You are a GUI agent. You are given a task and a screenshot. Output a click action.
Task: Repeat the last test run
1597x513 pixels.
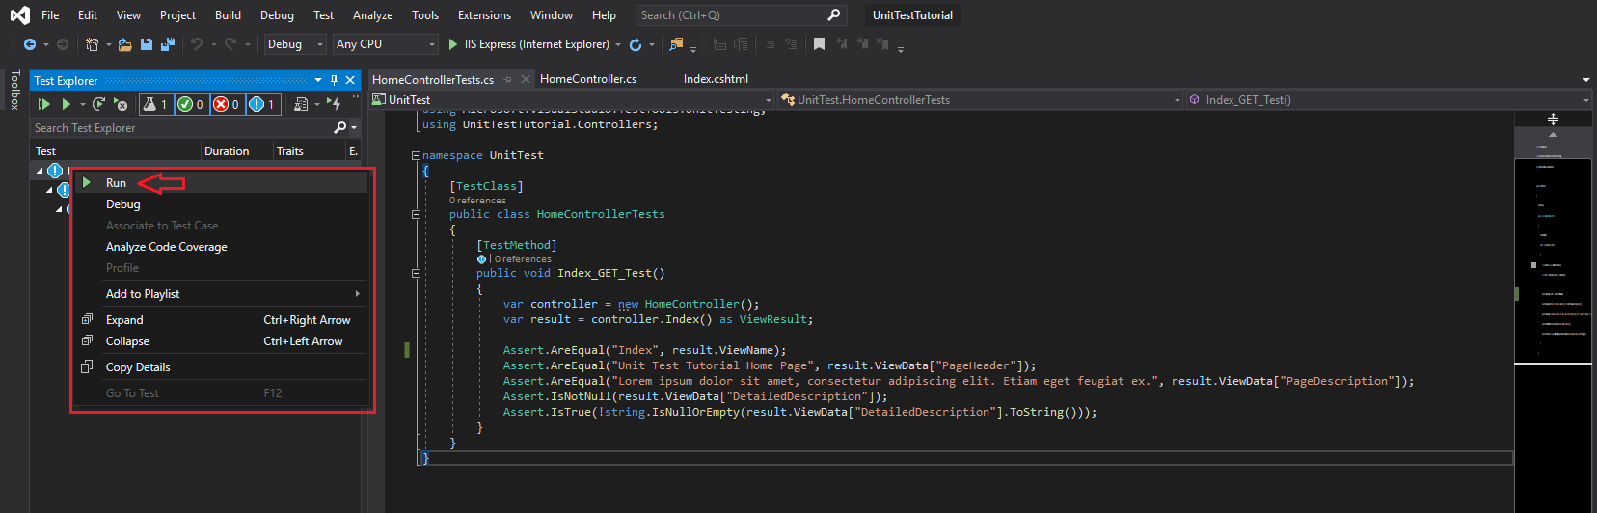point(98,104)
